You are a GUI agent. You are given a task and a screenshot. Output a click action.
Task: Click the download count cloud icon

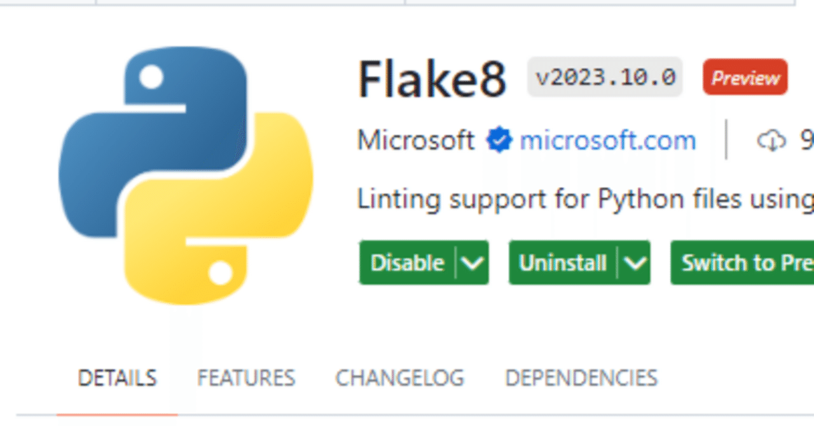(772, 140)
